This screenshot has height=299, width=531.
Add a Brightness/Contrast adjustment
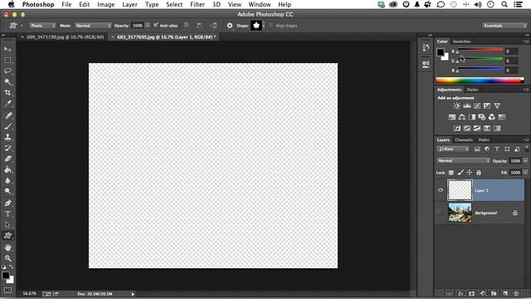[x=456, y=106]
